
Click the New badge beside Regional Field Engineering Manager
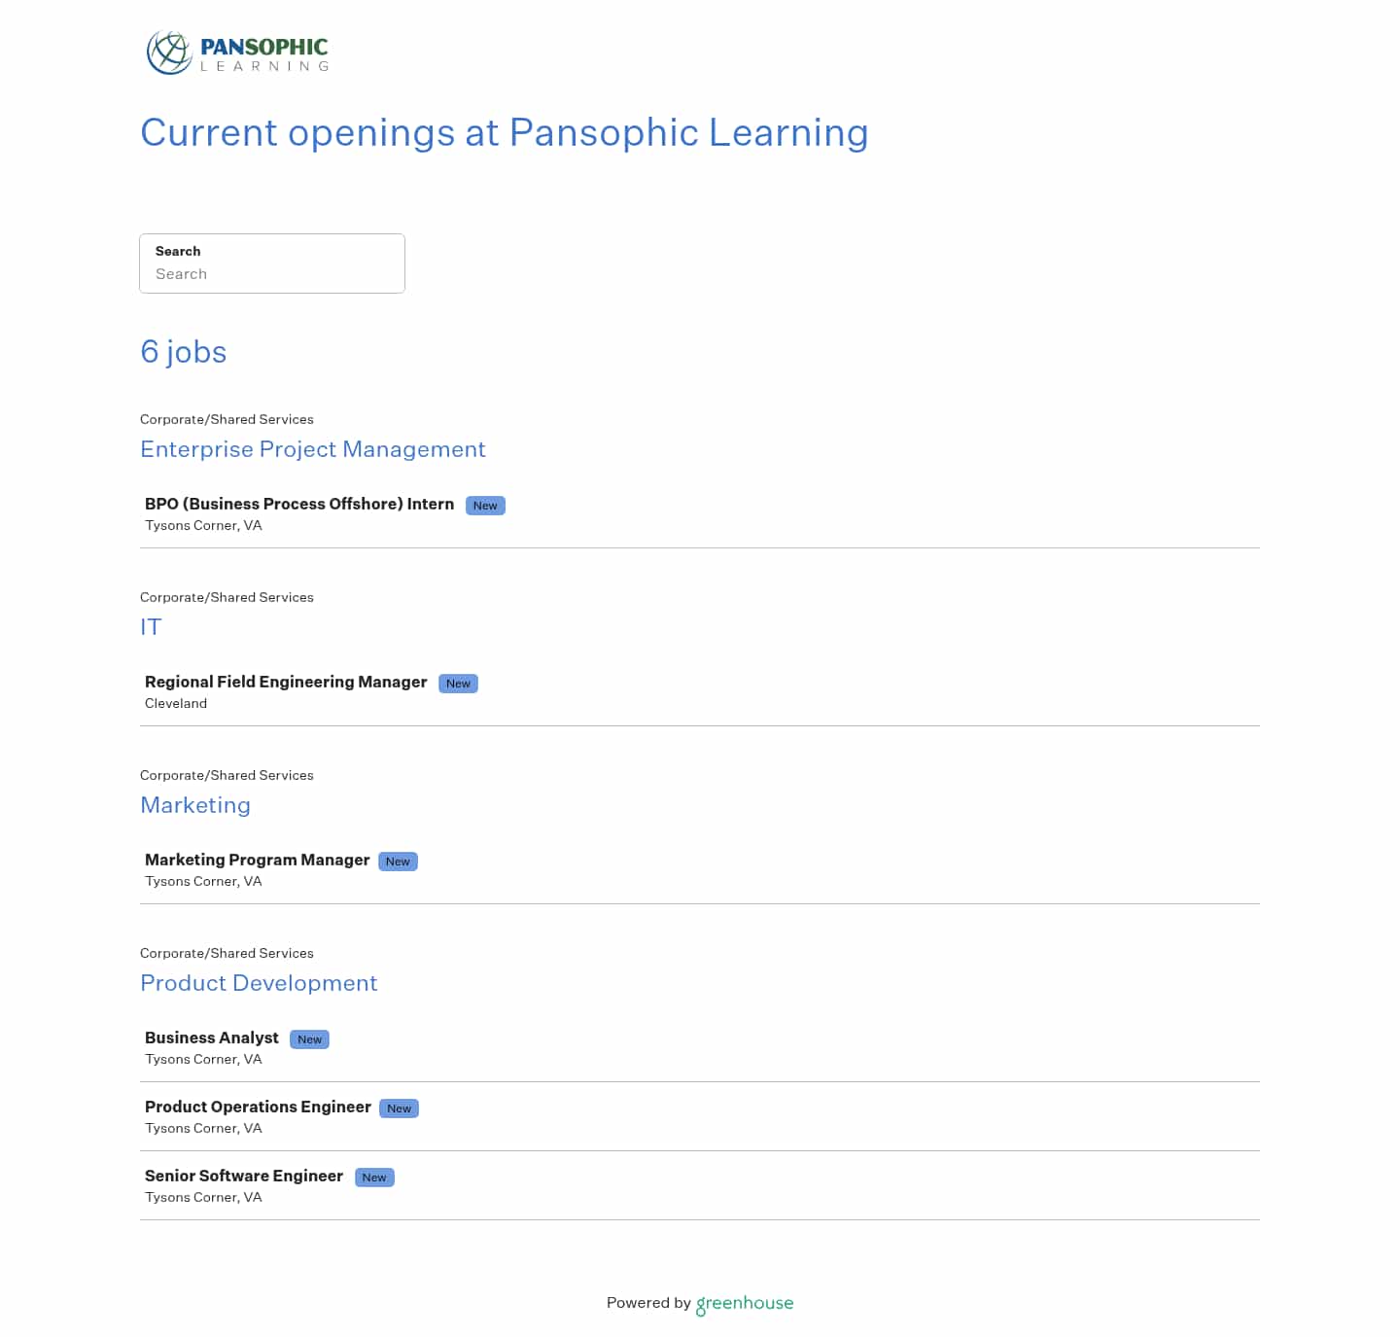[458, 684]
